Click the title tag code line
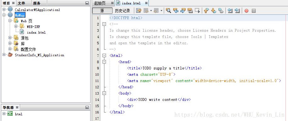The width and height of the screenshot is (288, 121). pyautogui.click(x=164, y=68)
